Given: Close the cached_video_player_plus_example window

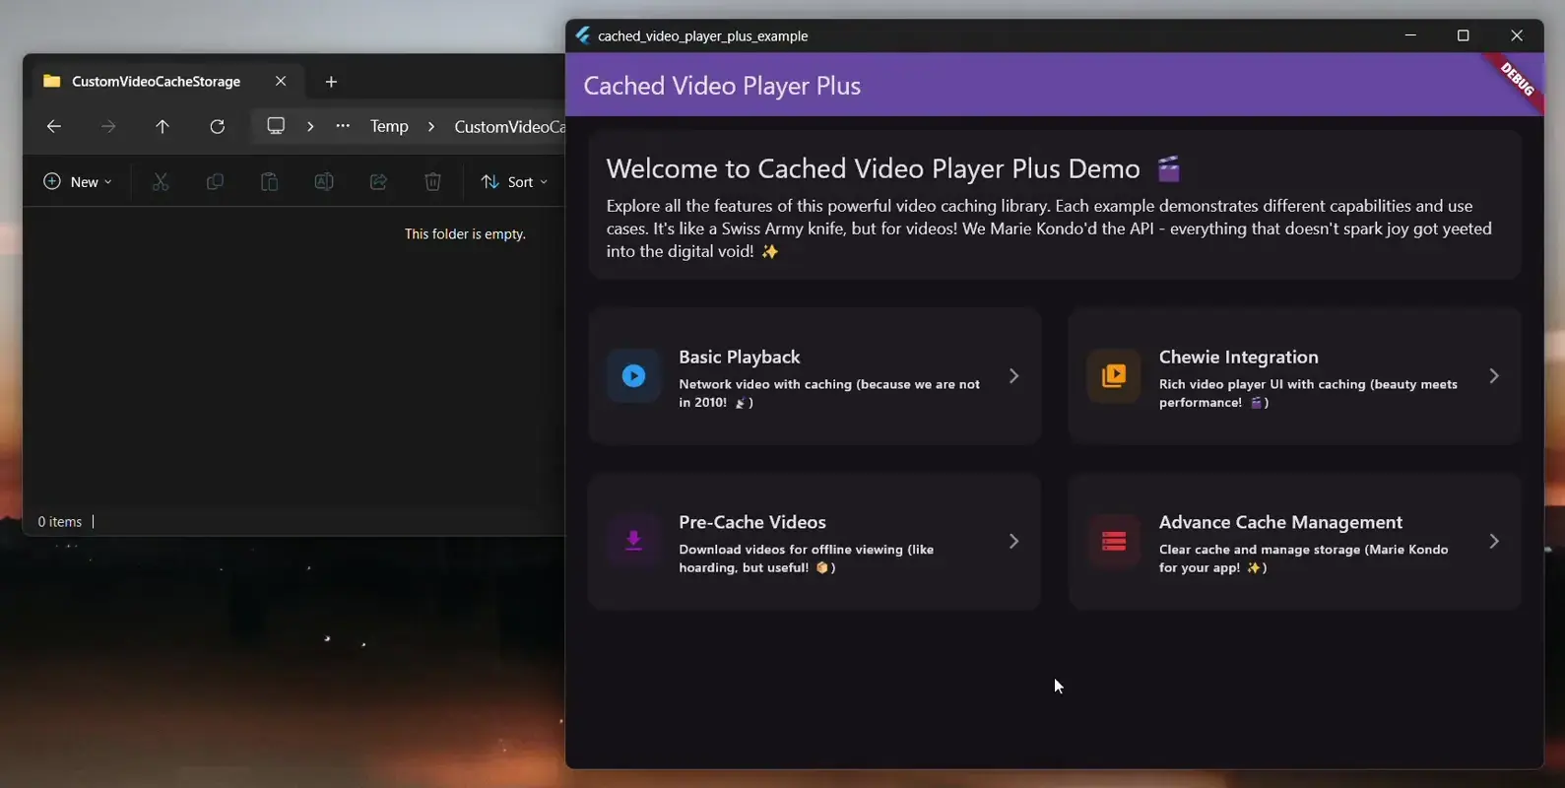Looking at the screenshot, I should 1517,35.
